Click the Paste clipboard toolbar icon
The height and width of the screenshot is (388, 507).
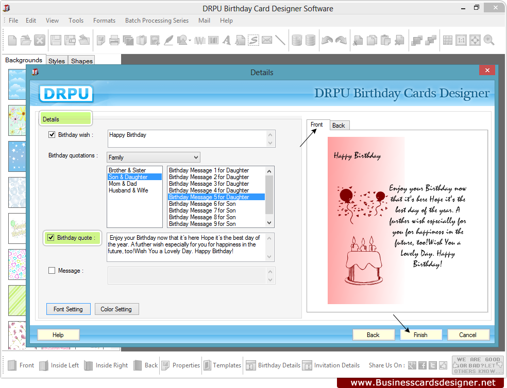[385, 40]
